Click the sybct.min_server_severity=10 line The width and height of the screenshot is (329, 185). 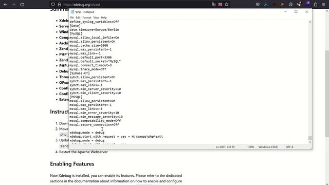click(95, 89)
